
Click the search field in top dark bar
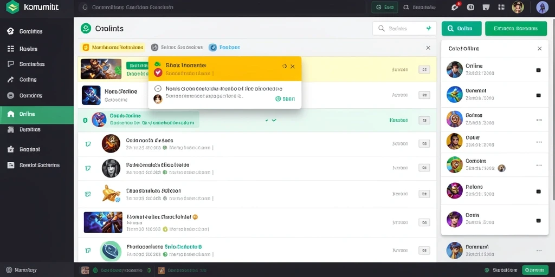[x=221, y=7]
